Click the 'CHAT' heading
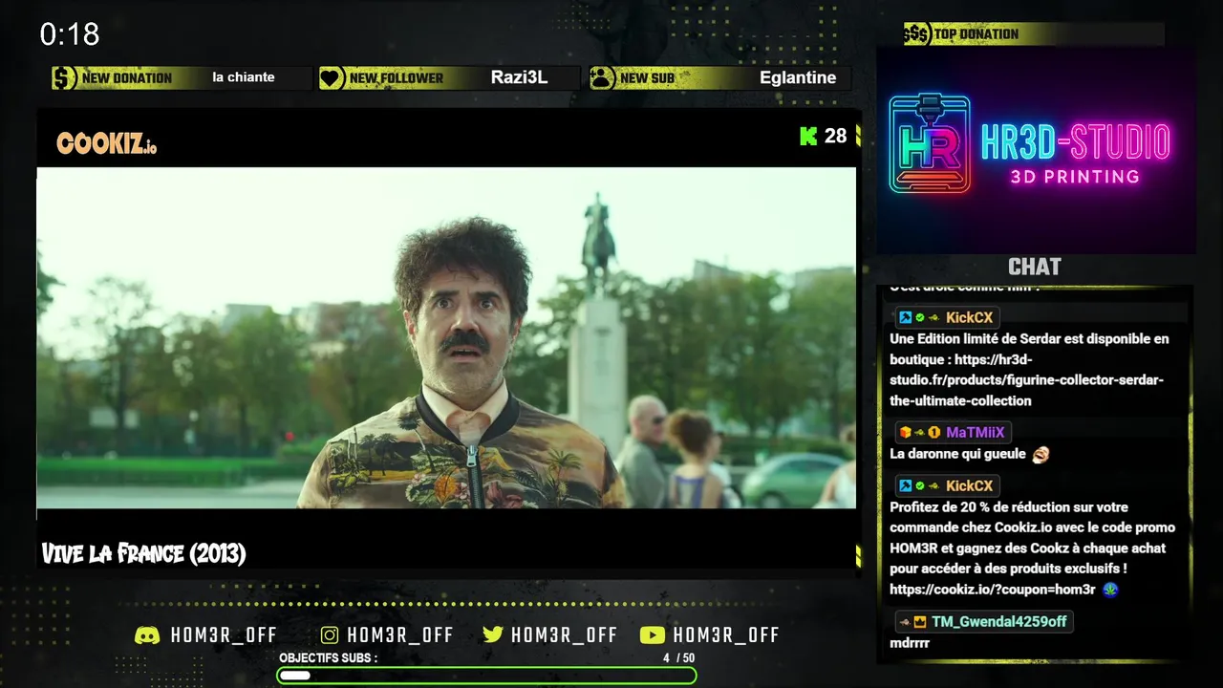Viewport: 1223px width, 688px height. coord(1035,267)
